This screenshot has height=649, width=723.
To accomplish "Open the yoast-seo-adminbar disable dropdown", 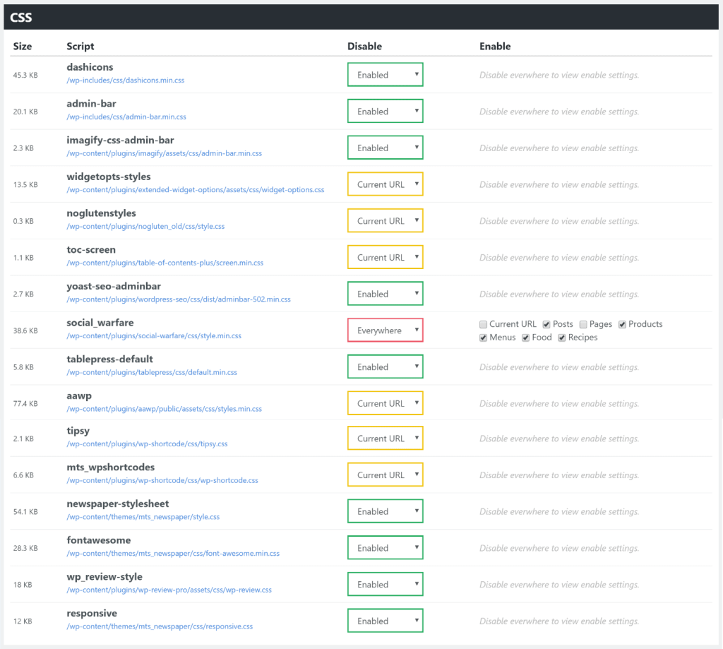I will (385, 293).
